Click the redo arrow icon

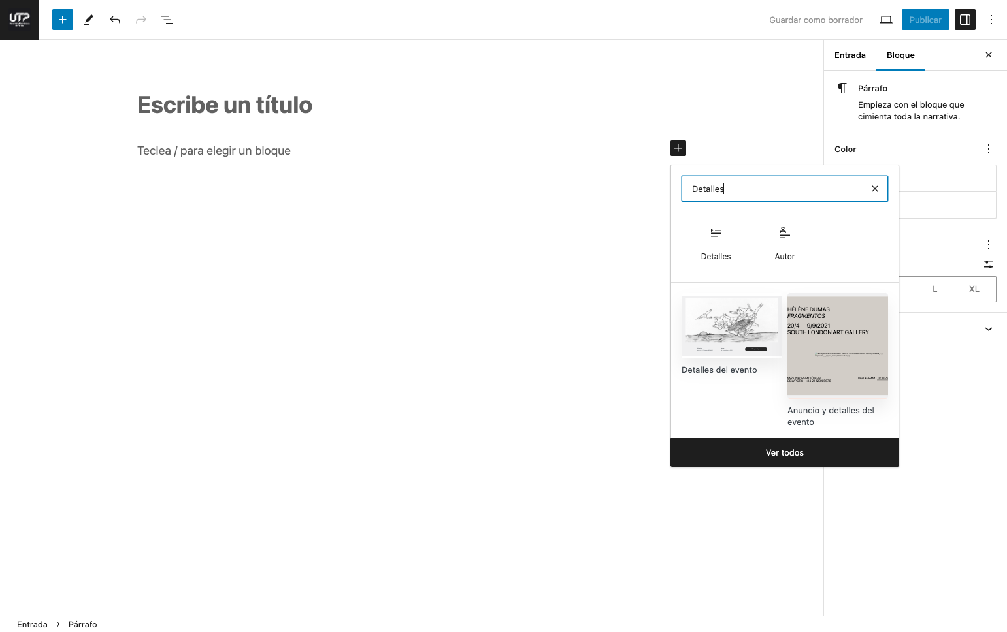(141, 20)
